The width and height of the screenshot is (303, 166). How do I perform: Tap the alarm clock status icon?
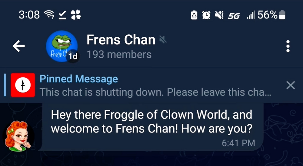point(206,15)
